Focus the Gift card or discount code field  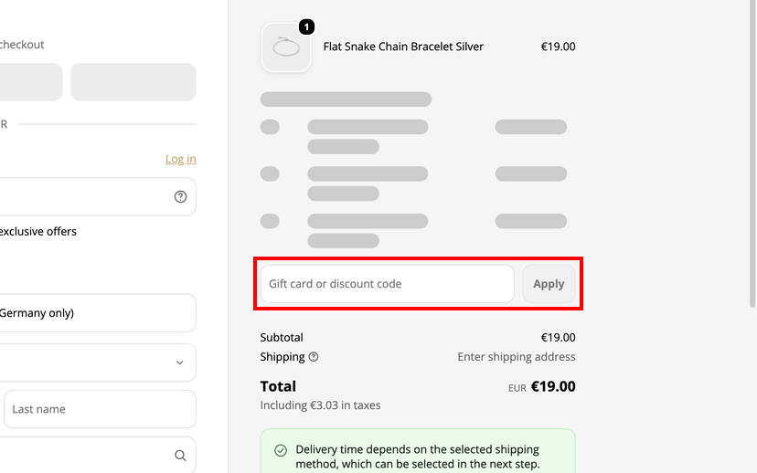388,284
